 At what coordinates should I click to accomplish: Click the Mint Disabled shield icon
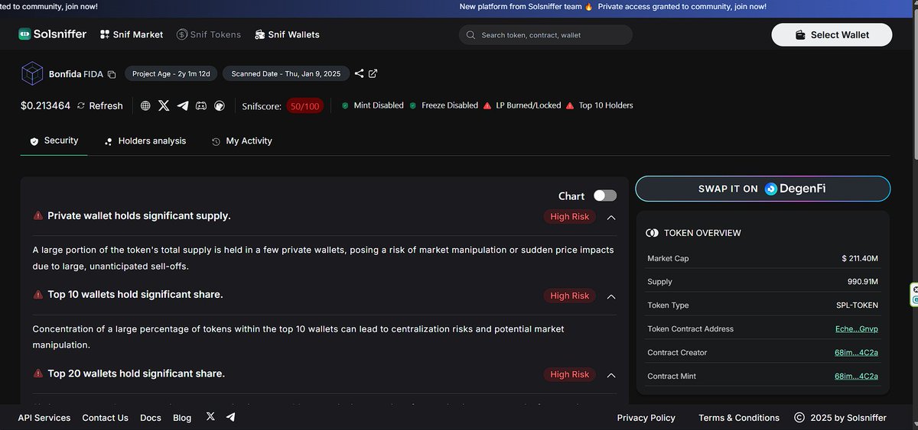pyautogui.click(x=345, y=105)
